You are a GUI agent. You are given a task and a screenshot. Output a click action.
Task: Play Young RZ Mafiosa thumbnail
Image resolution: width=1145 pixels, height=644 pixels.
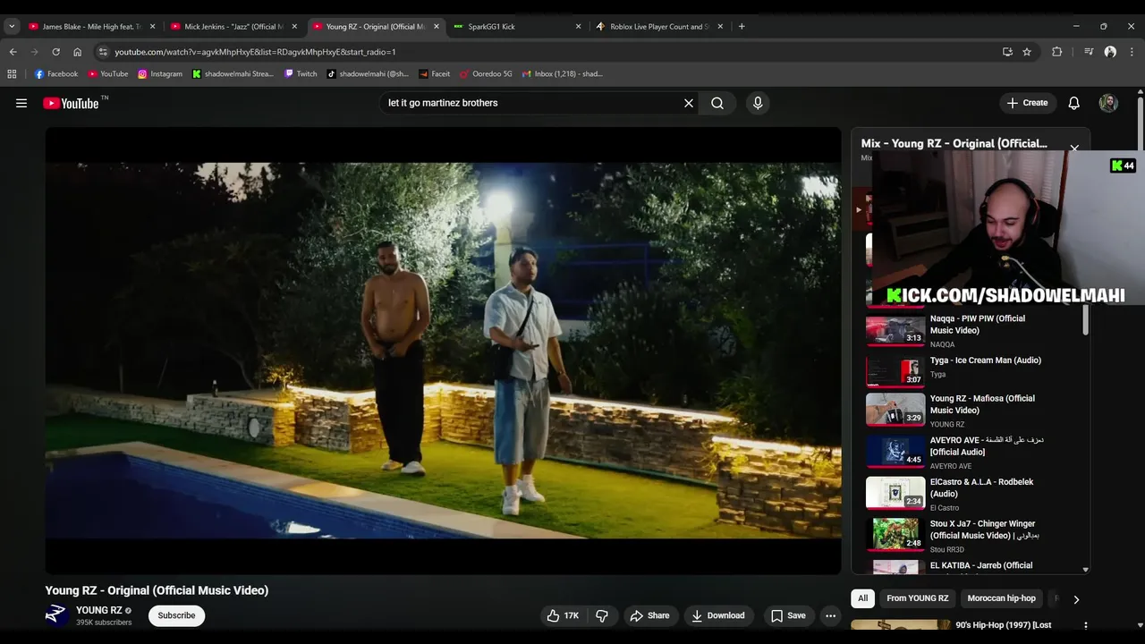[x=895, y=410]
